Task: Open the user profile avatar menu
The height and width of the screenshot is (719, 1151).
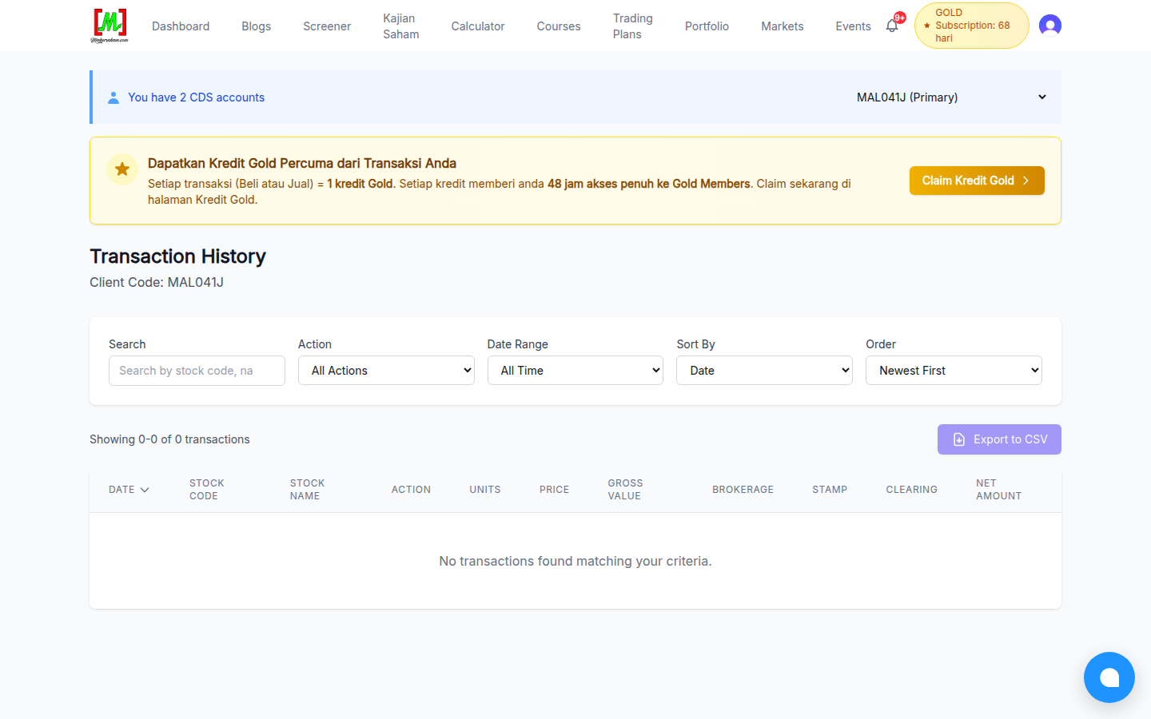Action: (1050, 26)
